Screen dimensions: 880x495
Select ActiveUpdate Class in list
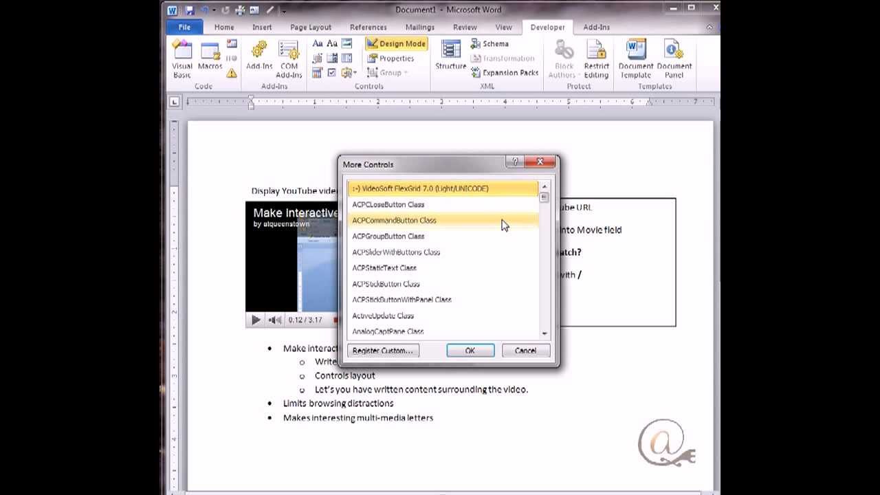(x=443, y=316)
